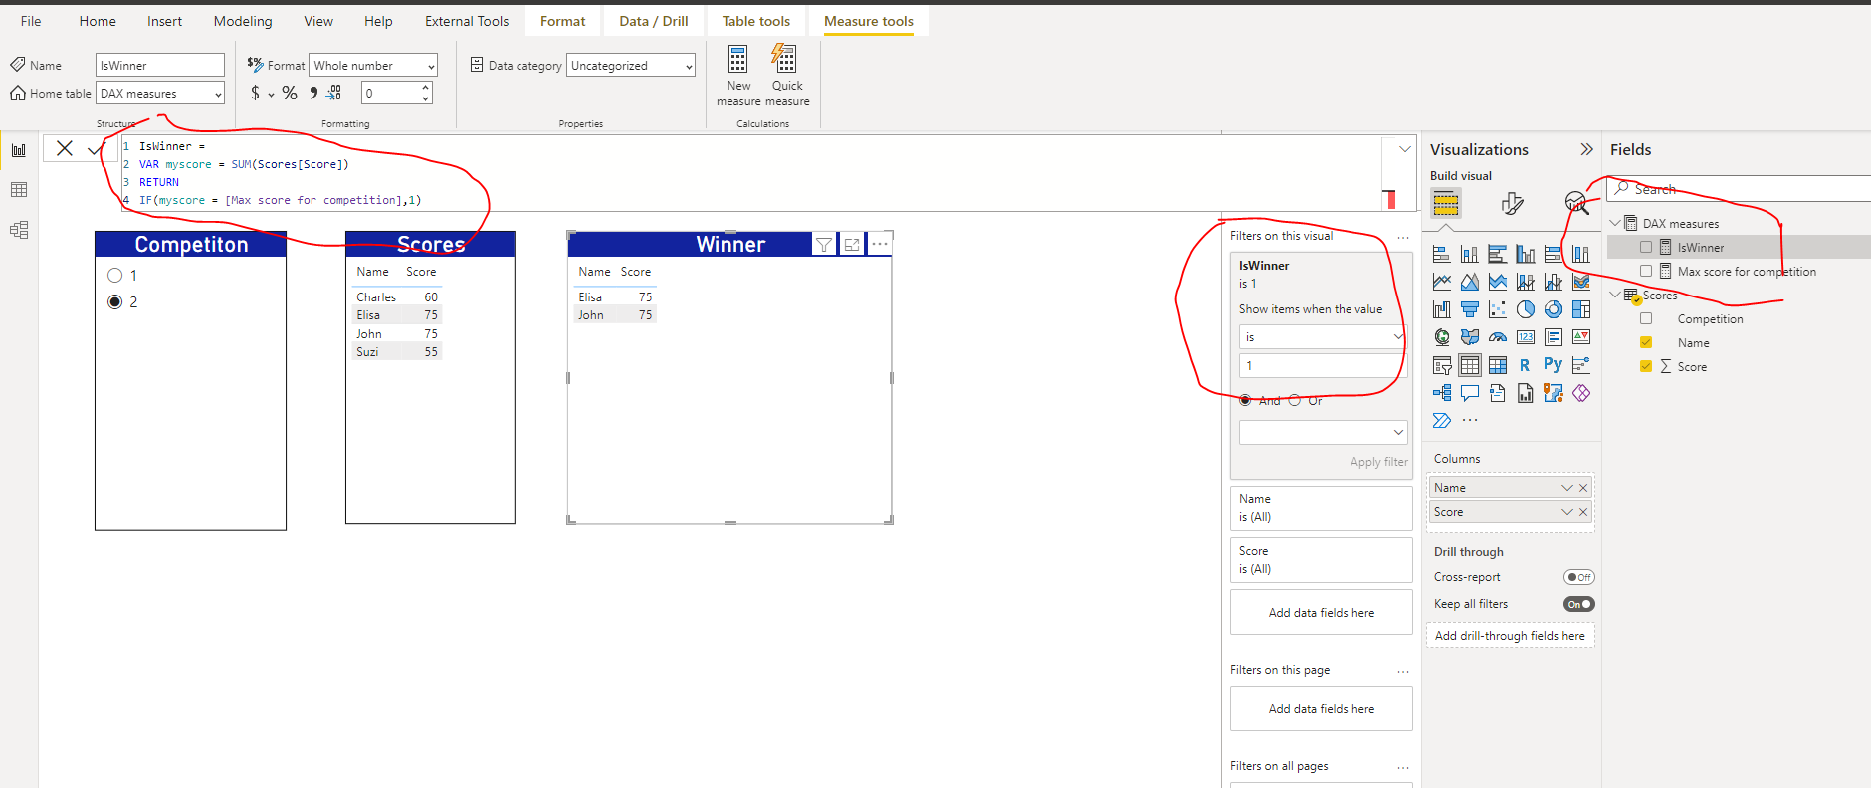Open the Format visual pane brush icon
Viewport: 1871px width, 788px height.
[1512, 203]
